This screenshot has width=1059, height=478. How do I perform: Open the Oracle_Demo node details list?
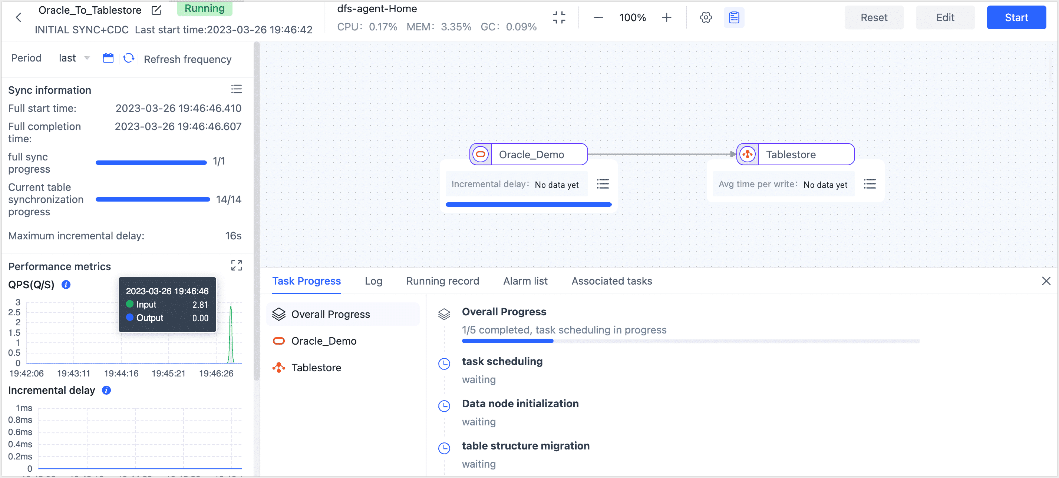pos(603,184)
